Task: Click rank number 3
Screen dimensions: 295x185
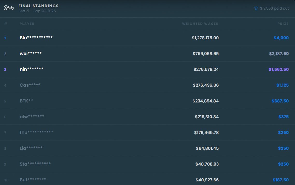Action: coord(5,70)
